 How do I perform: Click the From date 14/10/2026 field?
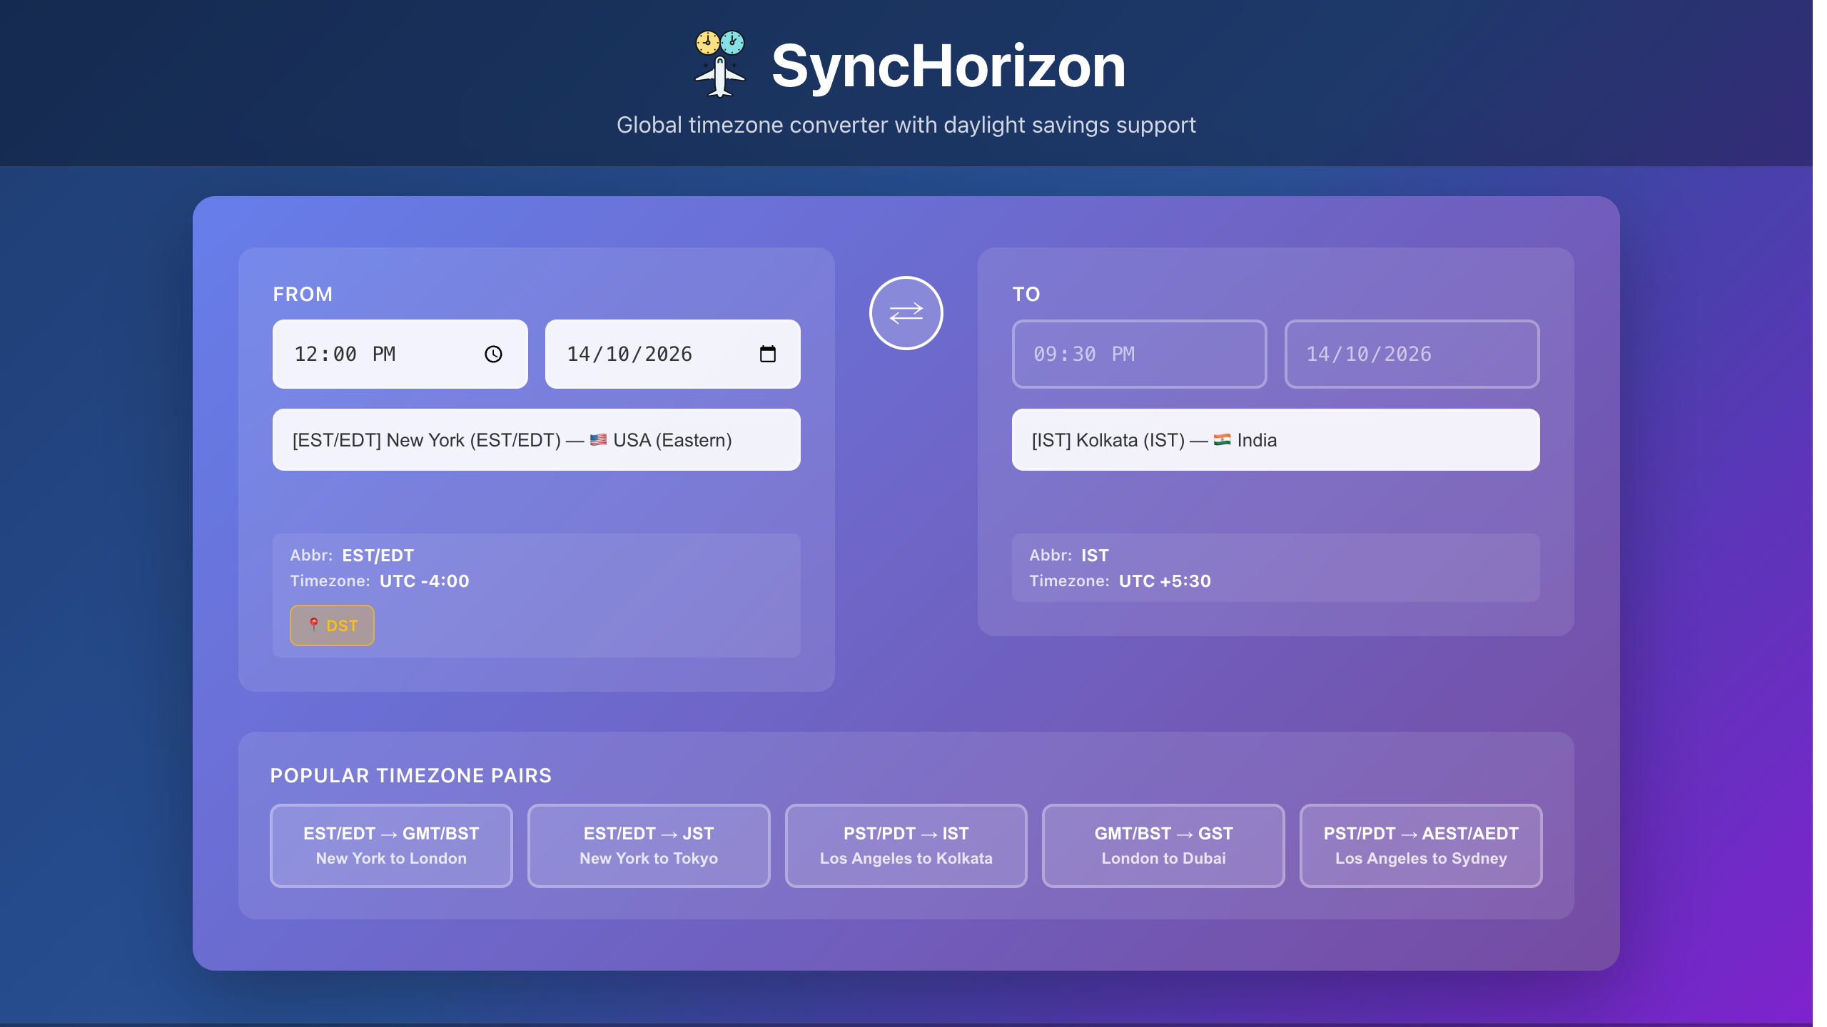pyautogui.click(x=672, y=354)
